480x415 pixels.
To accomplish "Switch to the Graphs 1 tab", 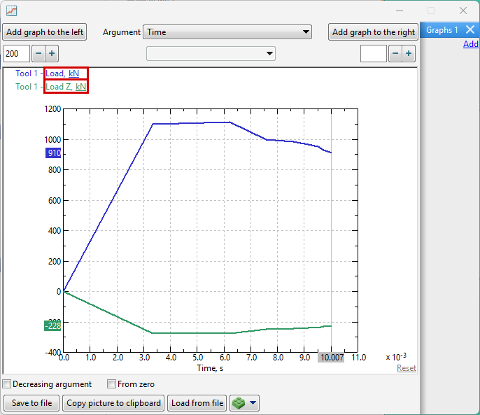I will pos(442,30).
